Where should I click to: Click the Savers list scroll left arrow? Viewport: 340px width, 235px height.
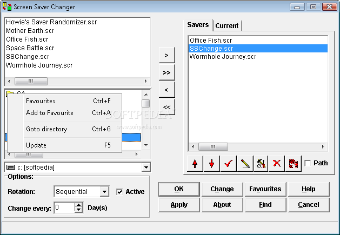[x=193, y=147]
